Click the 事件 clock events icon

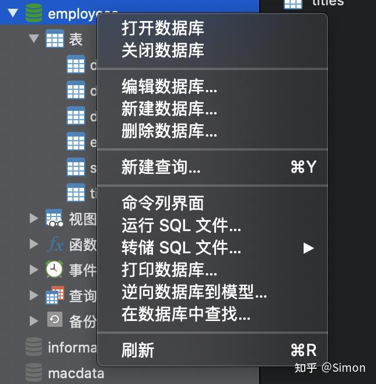[54, 269]
